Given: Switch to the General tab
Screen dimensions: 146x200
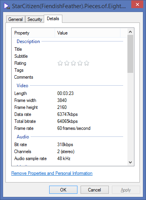Looking at the screenshot, I should pos(15,19).
